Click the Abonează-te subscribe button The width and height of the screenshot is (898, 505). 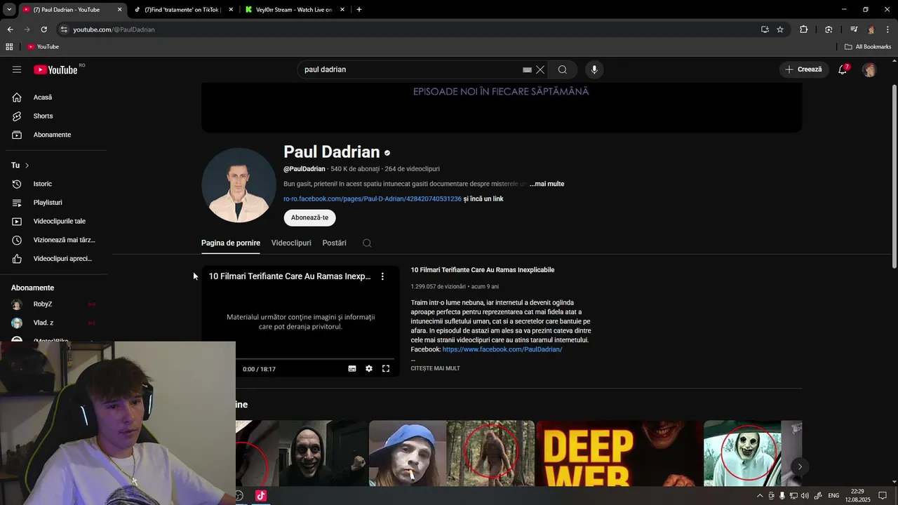(310, 217)
